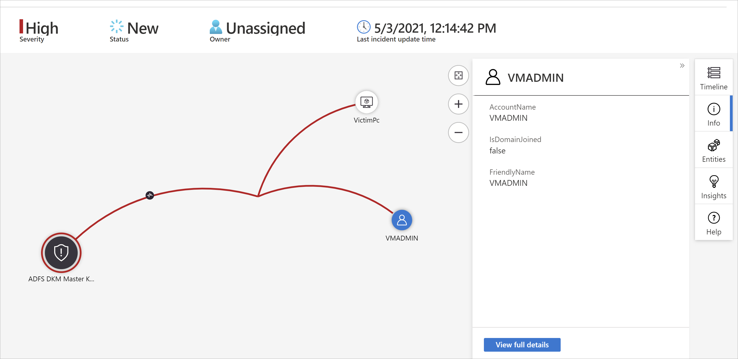Drag the zoom-out minus slider control
This screenshot has height=359, width=738.
click(x=459, y=133)
